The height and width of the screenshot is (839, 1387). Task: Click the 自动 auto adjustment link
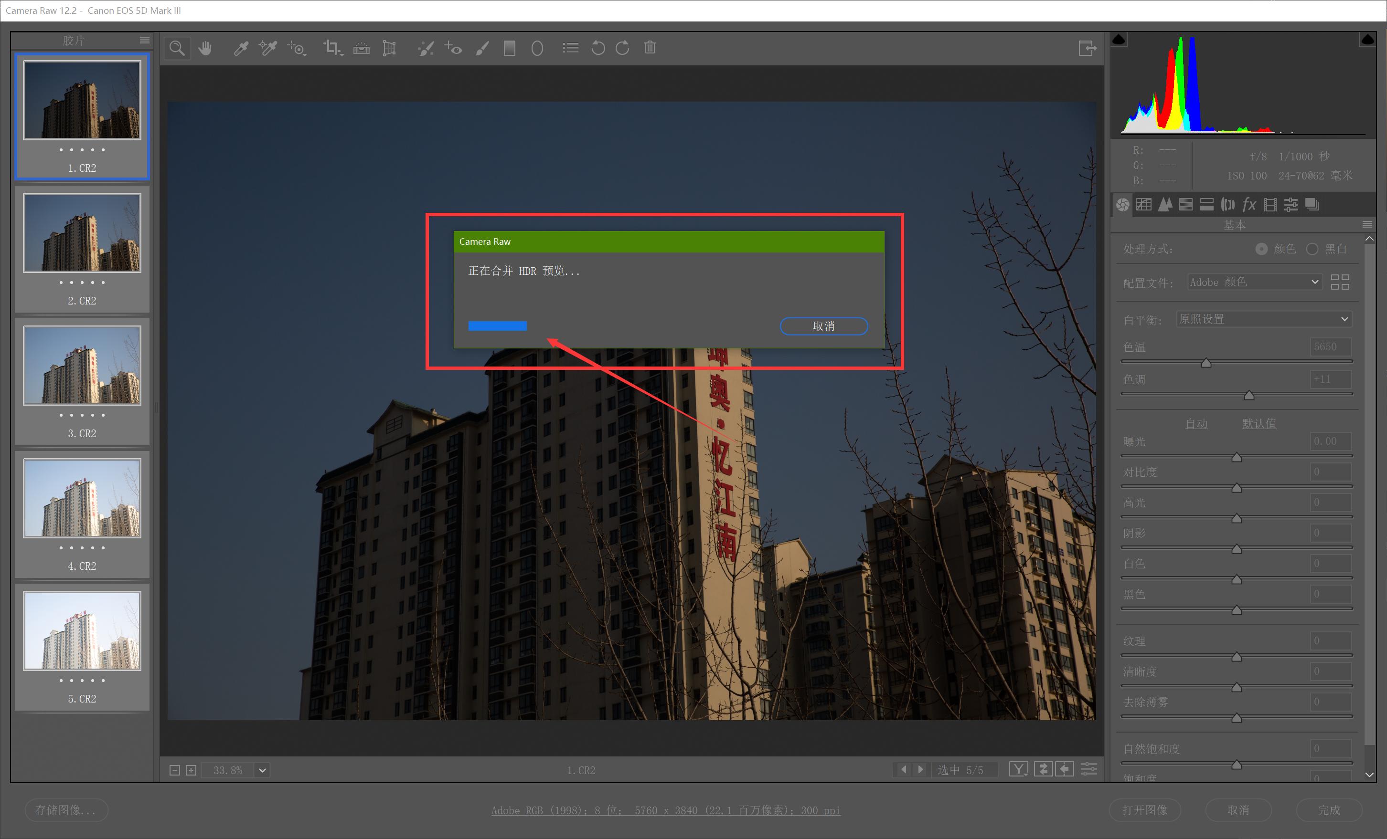[x=1196, y=423]
